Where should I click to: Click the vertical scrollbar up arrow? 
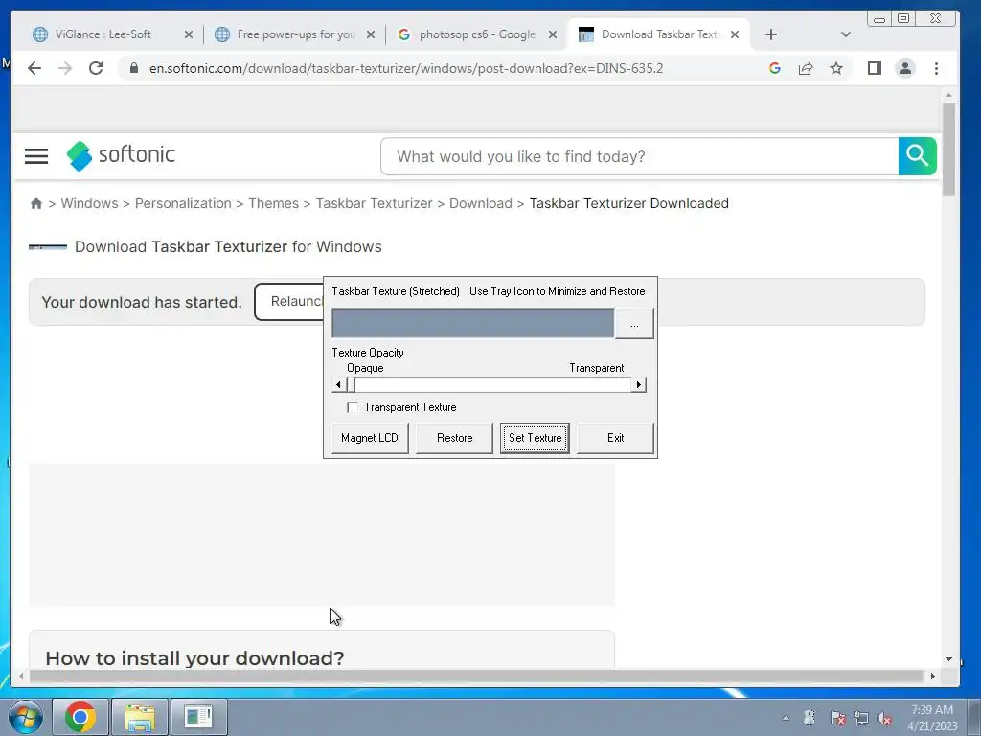[x=948, y=95]
